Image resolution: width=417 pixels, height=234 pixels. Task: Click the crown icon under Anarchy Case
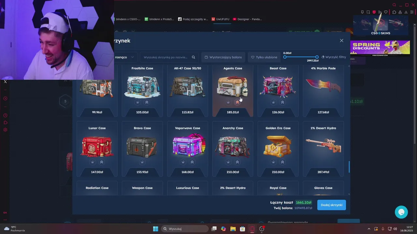click(x=228, y=162)
